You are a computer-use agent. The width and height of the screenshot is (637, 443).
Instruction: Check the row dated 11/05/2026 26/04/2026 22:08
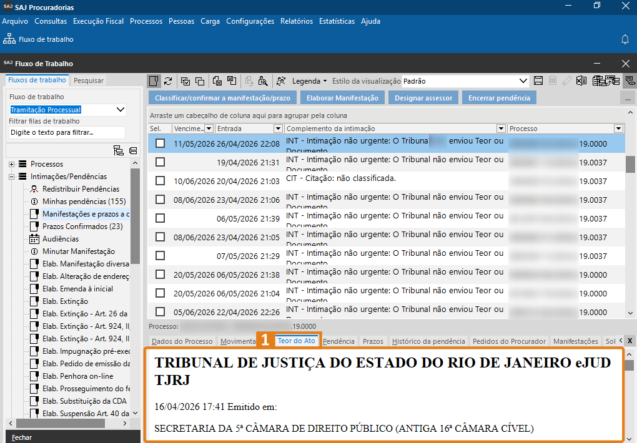(x=160, y=144)
